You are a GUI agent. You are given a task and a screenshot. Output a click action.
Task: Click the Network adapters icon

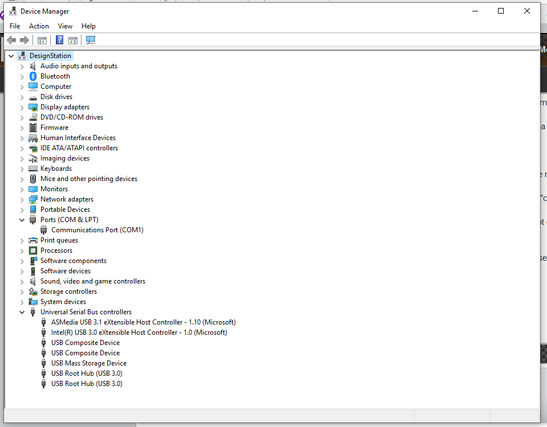tap(33, 199)
